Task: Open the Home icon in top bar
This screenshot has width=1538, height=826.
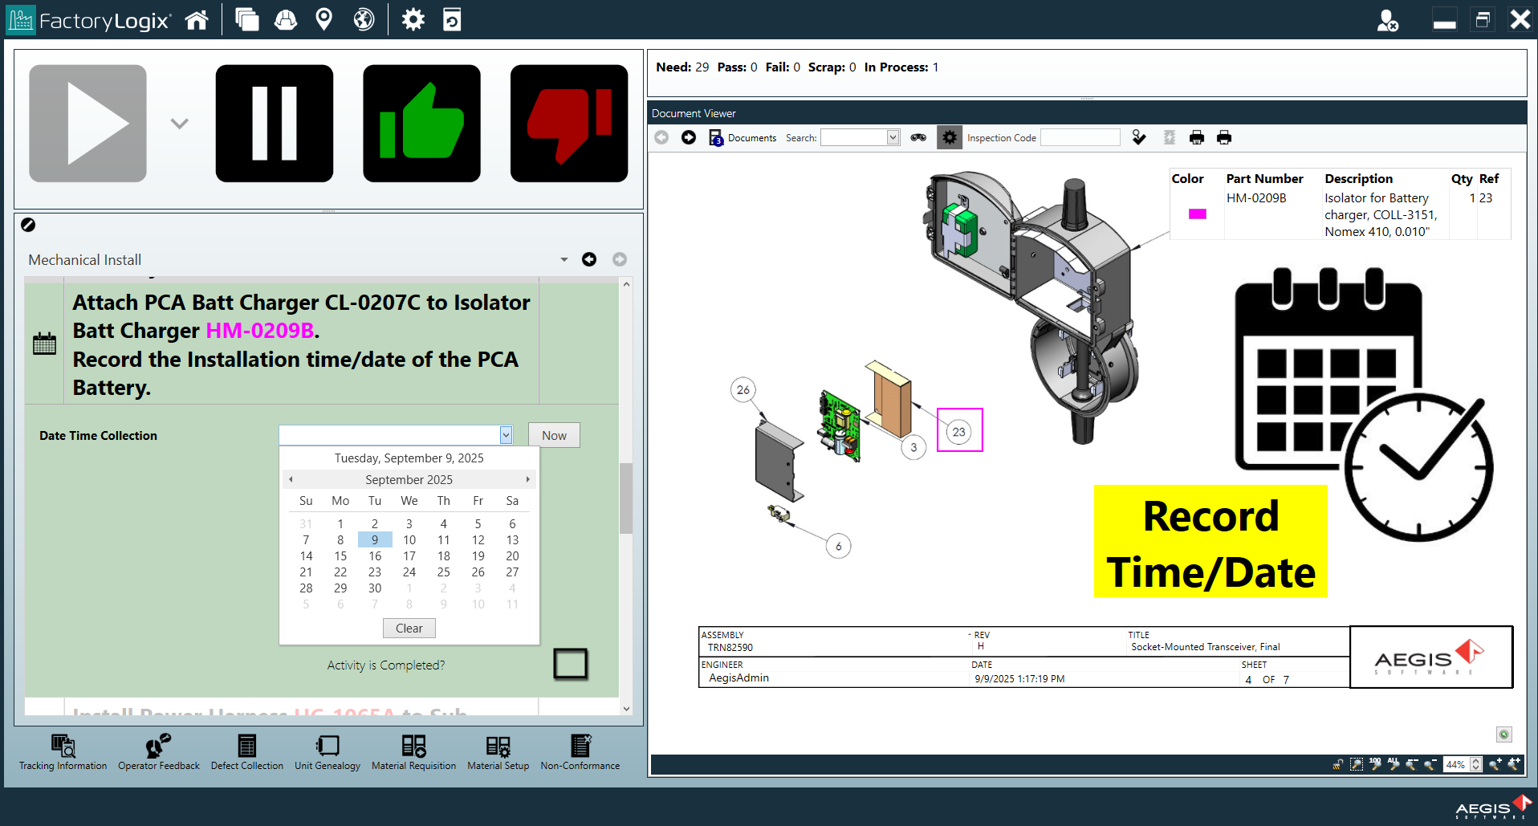Action: point(197,20)
